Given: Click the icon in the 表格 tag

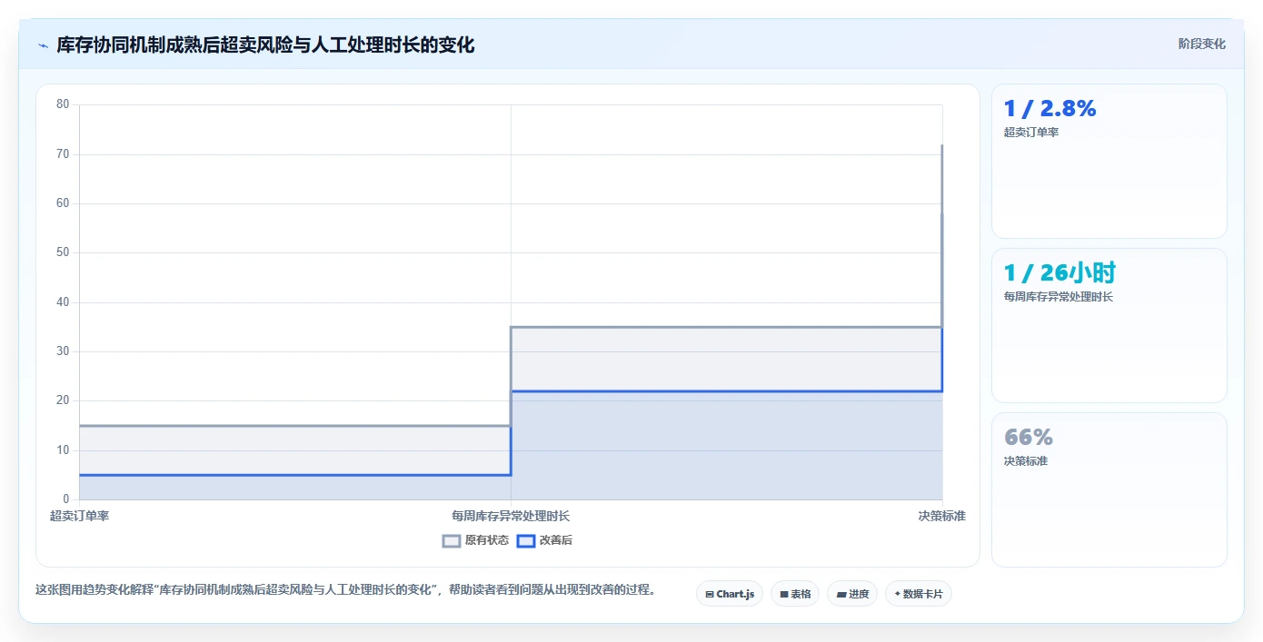Looking at the screenshot, I should coord(784,595).
